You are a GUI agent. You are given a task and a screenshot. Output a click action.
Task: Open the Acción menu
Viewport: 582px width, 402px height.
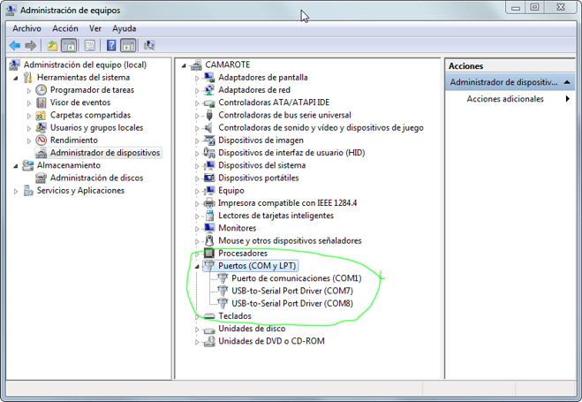tap(65, 28)
